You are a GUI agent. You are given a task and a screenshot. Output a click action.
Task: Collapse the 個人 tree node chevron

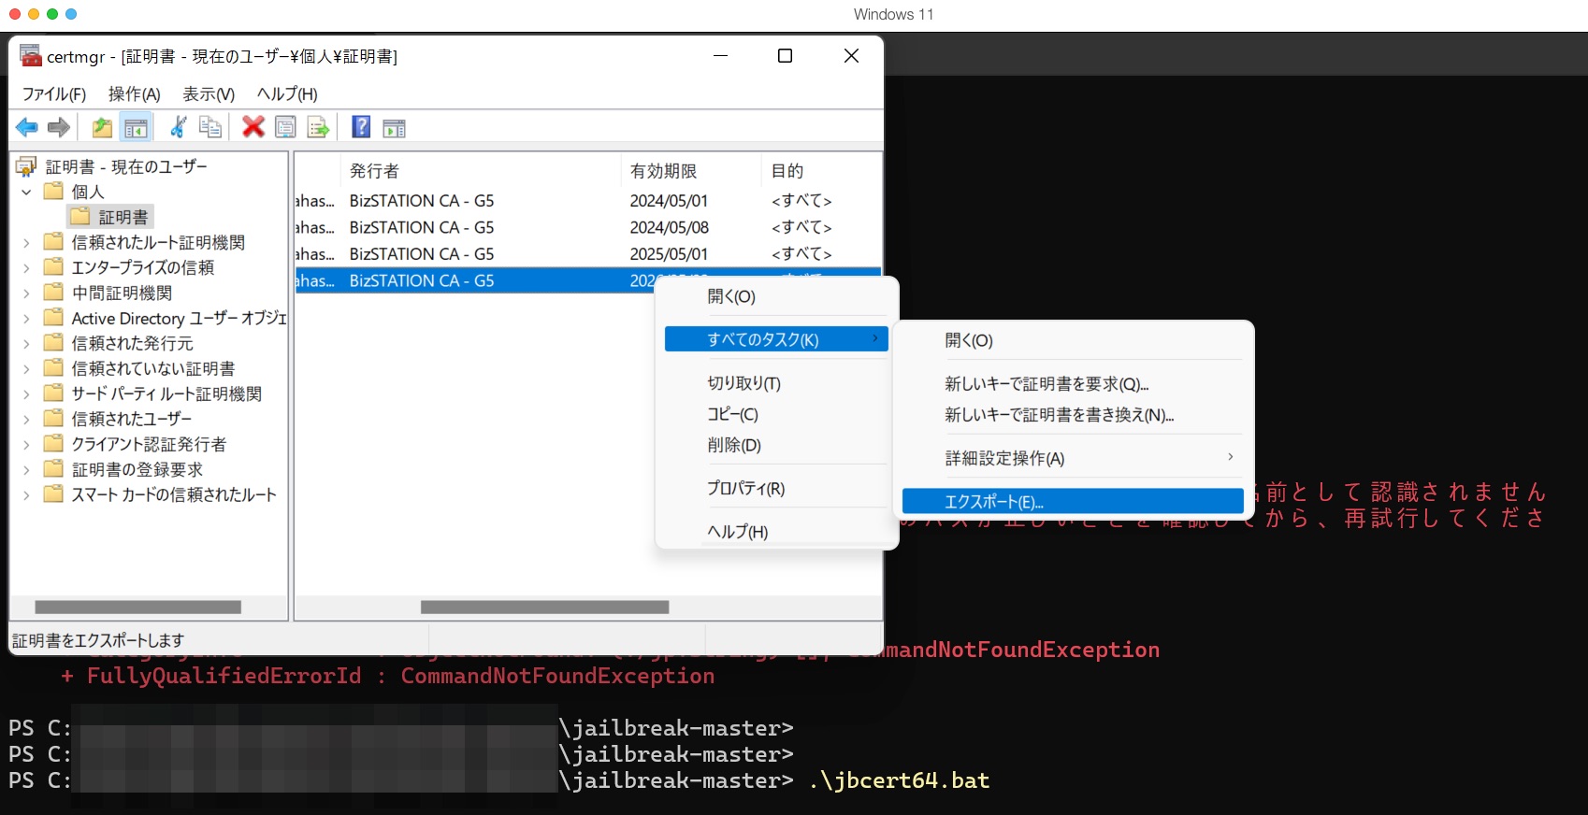coord(26,192)
